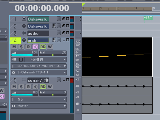Click the audio waveform icon on track 3

coord(24,33)
